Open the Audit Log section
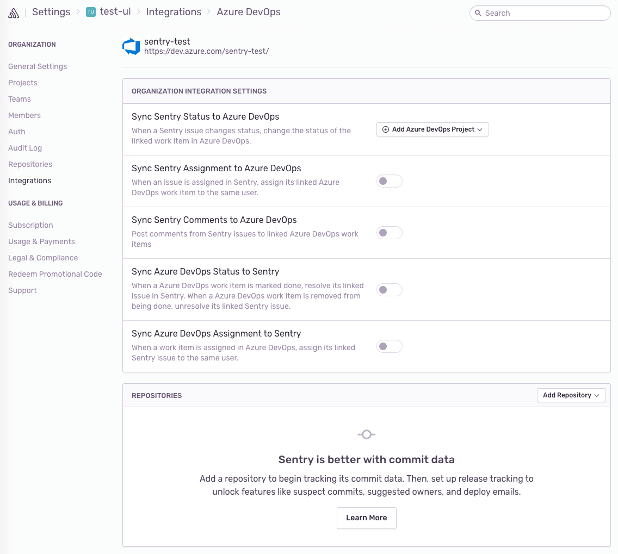Screen dimensions: 618x554 pos(25,148)
